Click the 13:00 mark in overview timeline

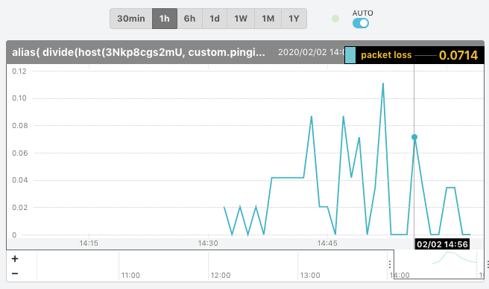point(310,276)
